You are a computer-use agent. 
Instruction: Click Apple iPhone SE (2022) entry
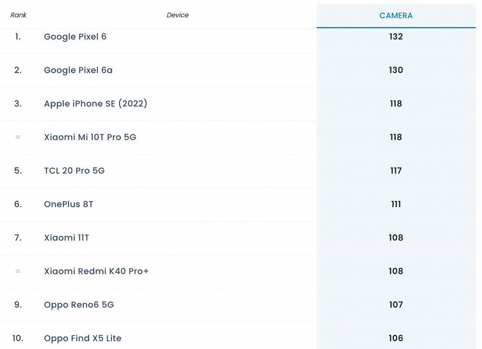pos(95,103)
